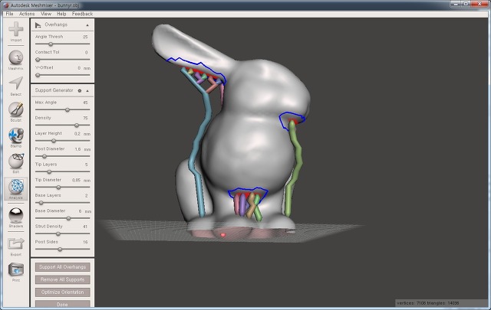The height and width of the screenshot is (310, 491).
Task: Click the Support Generator panel title
Action: click(54, 90)
